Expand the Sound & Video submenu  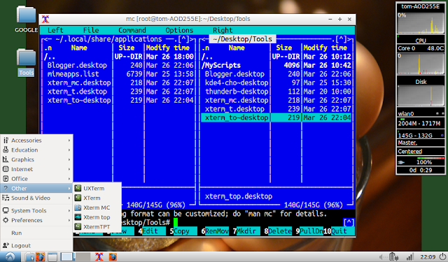pos(36,198)
